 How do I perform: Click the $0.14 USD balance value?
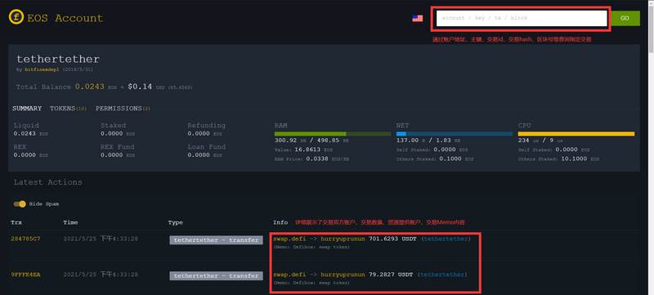point(139,87)
